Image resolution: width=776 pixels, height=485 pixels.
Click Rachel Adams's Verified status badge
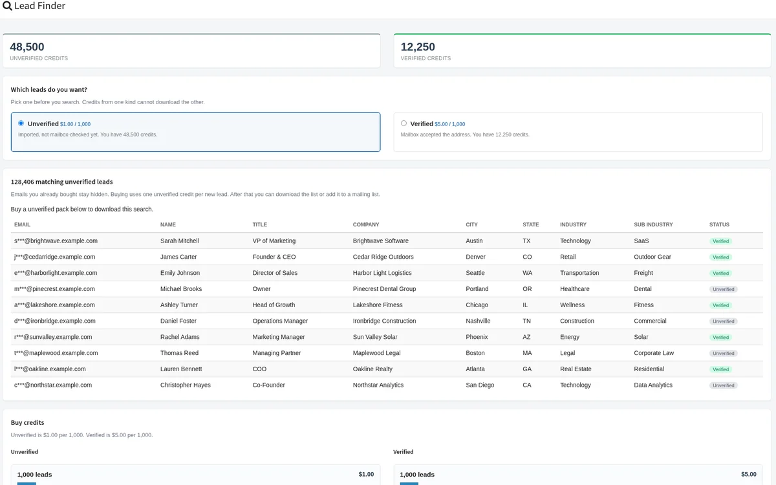coord(721,338)
